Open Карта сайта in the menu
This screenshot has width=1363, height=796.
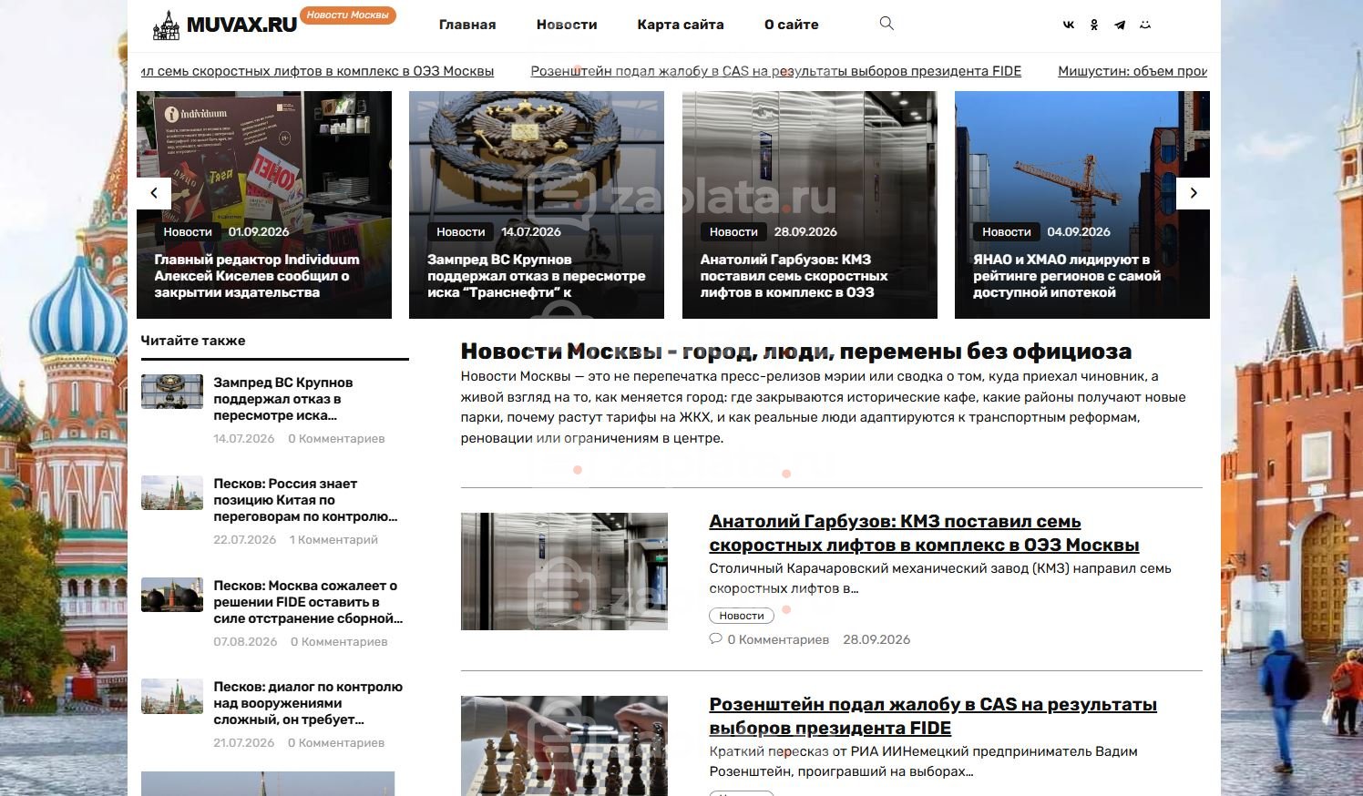tap(681, 25)
